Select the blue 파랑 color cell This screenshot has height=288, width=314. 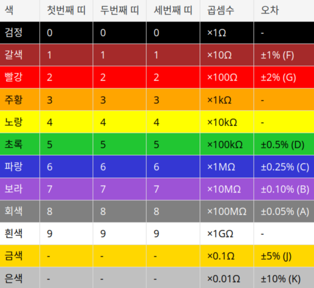coord(19,166)
